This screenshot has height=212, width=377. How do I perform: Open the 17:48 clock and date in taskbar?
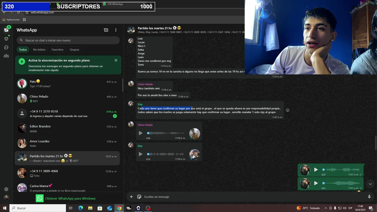pos(360,208)
